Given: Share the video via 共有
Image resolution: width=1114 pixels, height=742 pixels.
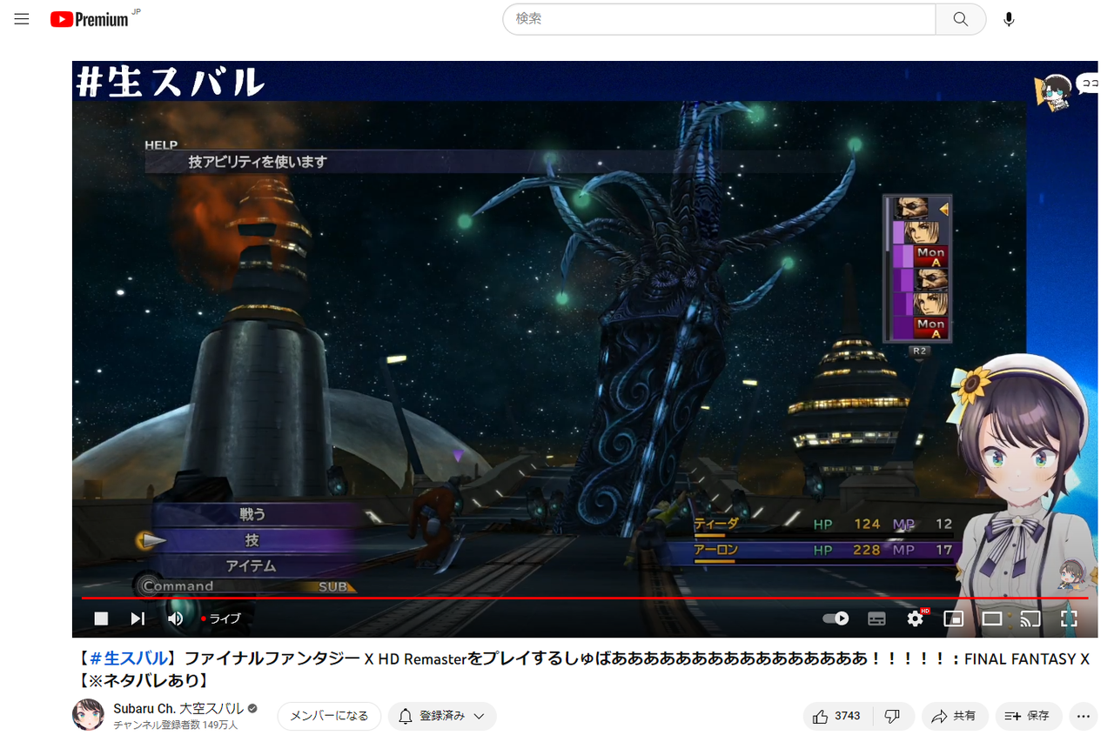Looking at the screenshot, I should pos(955,716).
